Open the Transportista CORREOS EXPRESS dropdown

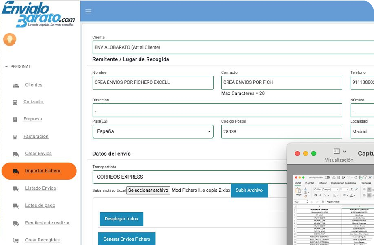click(x=190, y=177)
